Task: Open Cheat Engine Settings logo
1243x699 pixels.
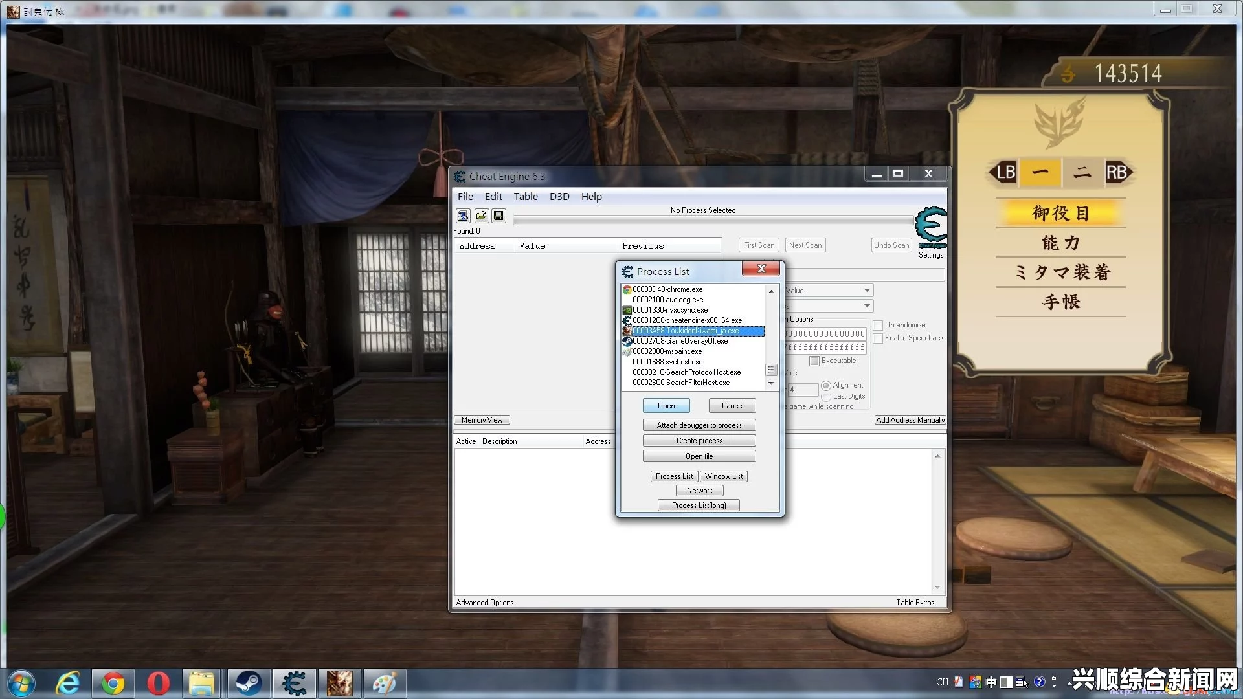Action: [931, 227]
